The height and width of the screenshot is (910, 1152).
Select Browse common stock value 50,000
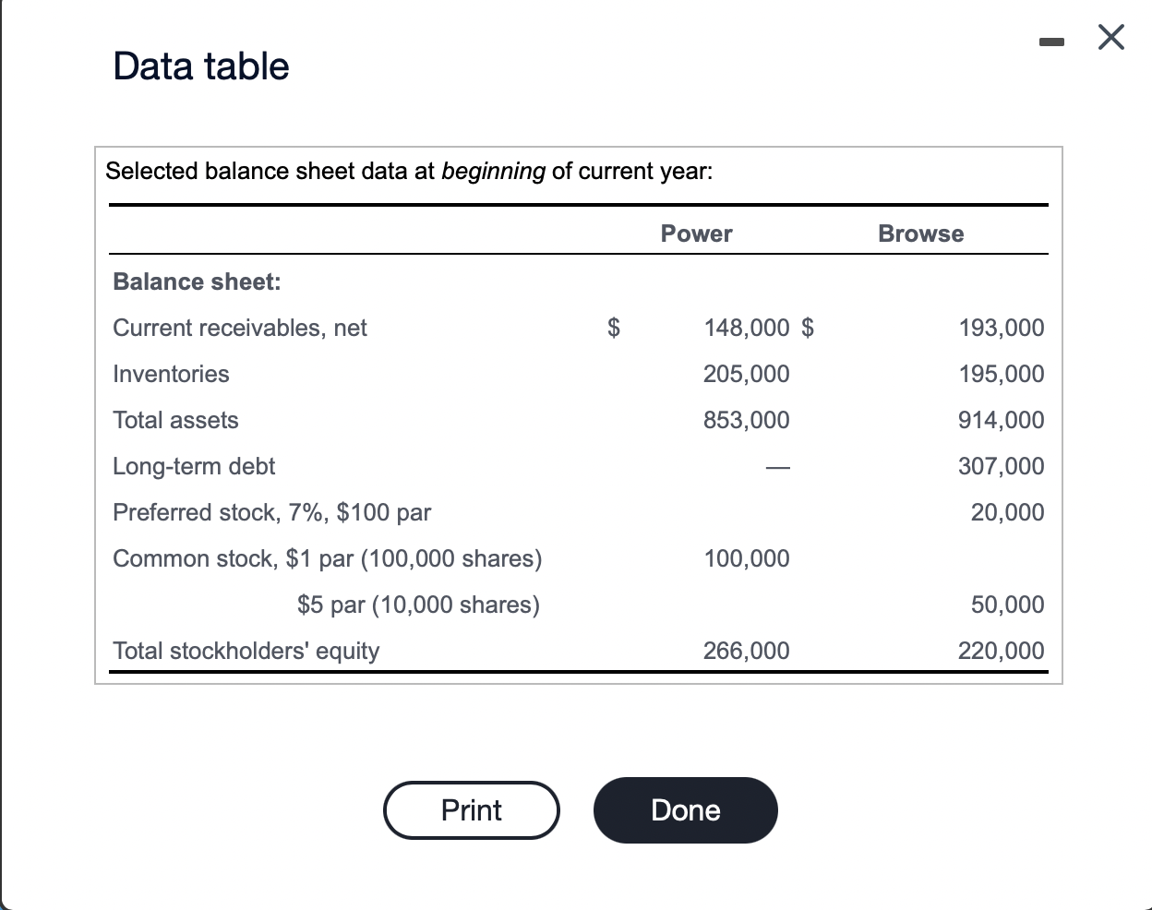[1007, 605]
